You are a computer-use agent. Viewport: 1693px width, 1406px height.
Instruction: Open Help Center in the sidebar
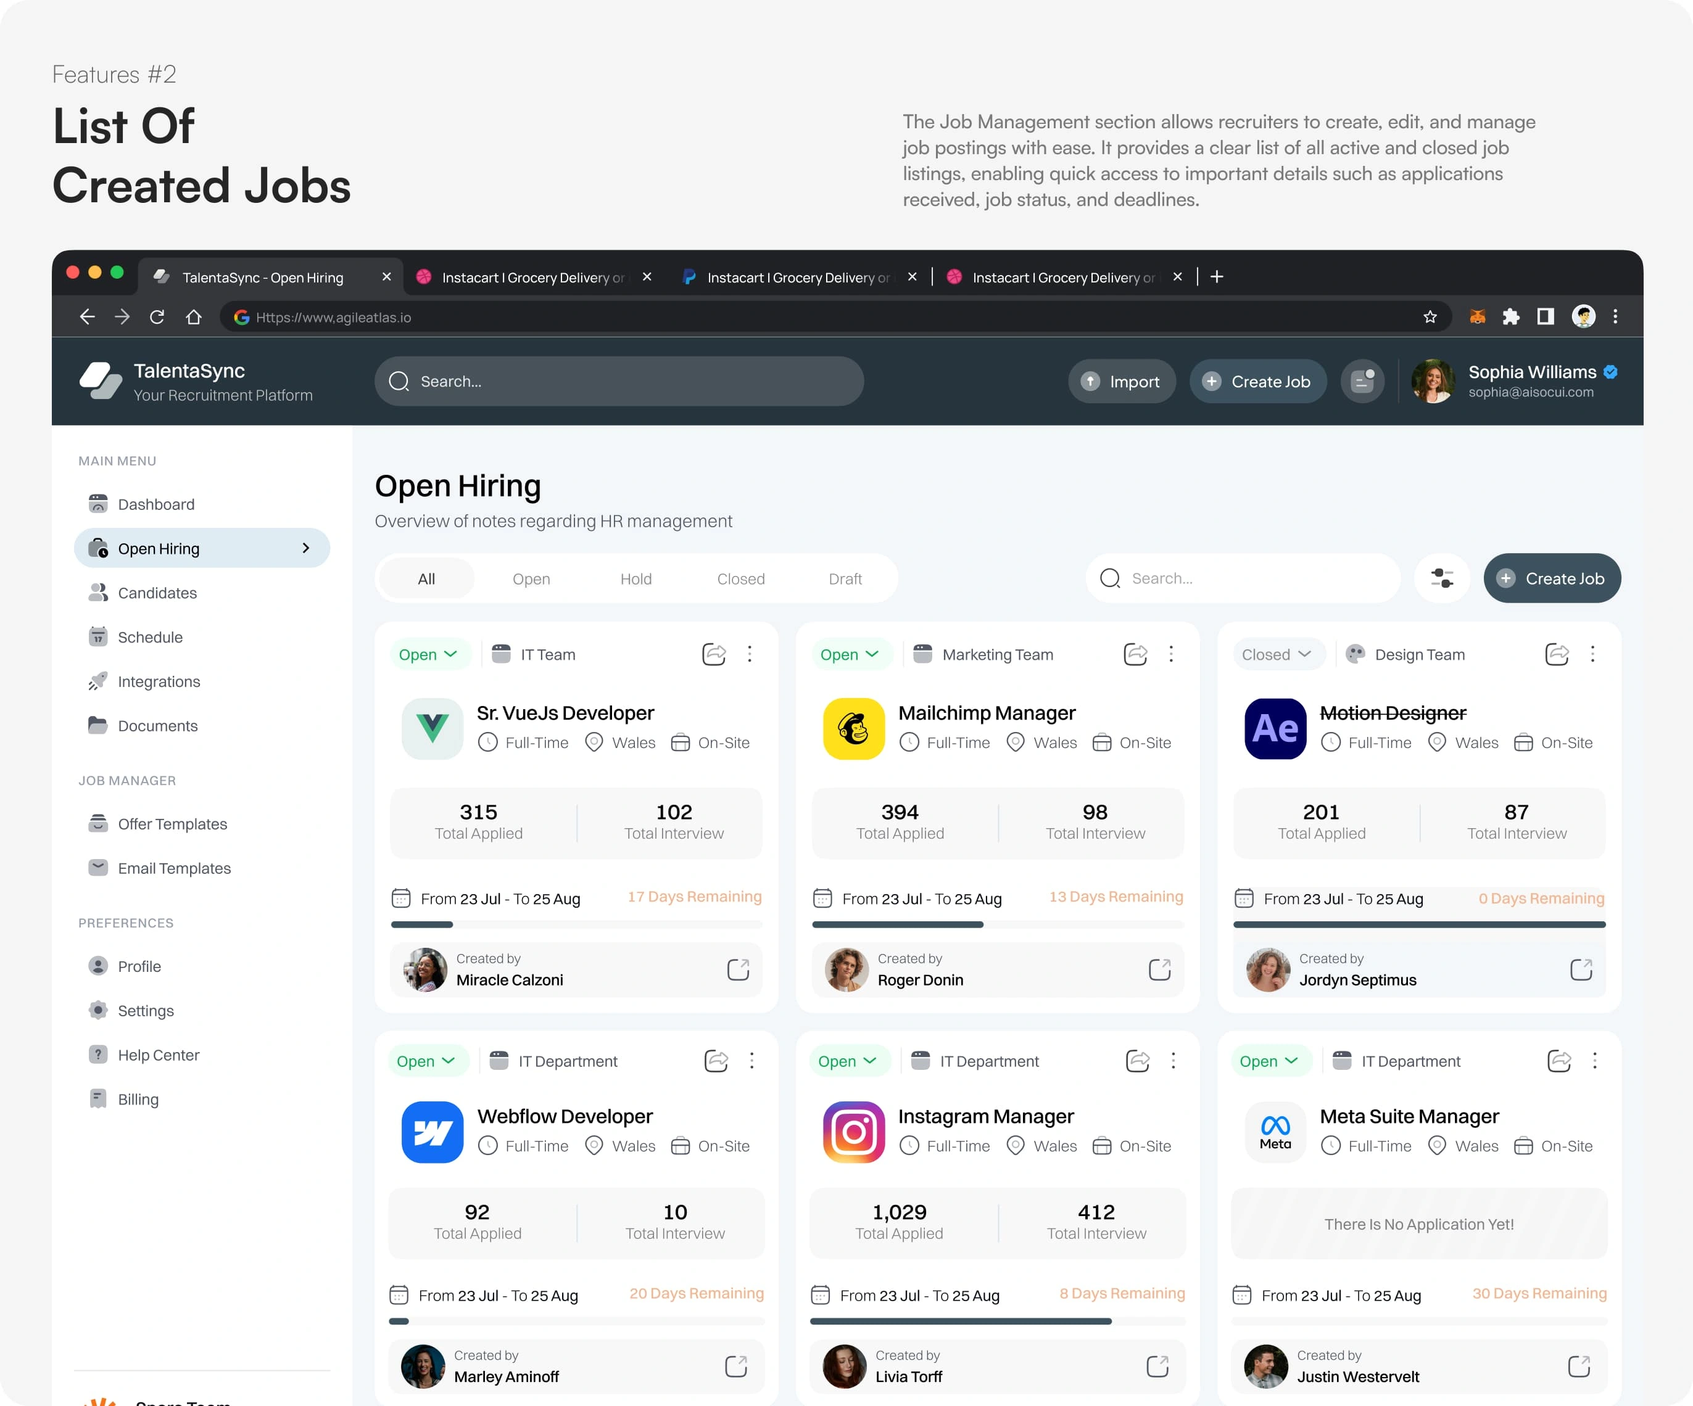click(x=202, y=1054)
